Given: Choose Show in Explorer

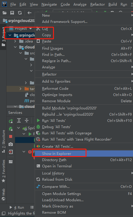Looking at the screenshot, I should tap(84, 154).
